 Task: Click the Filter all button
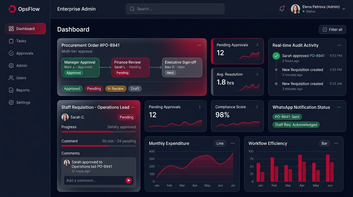332,29
